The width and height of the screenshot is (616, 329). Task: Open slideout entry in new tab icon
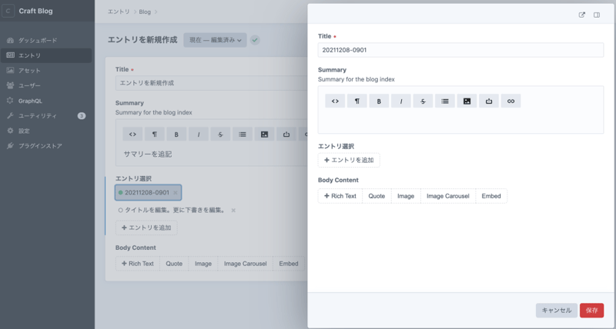tap(581, 15)
